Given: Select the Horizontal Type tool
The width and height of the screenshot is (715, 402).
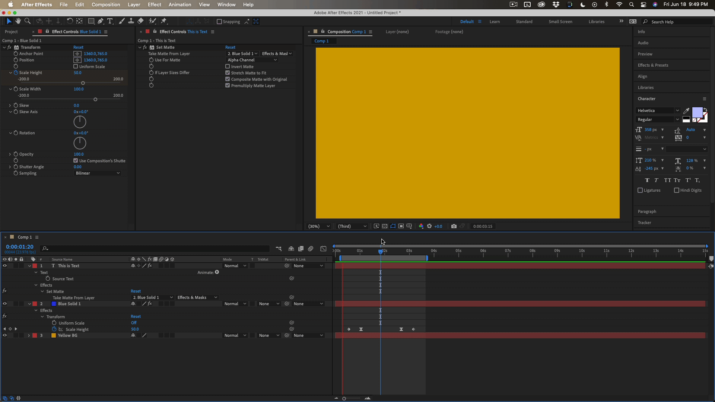Looking at the screenshot, I should (110, 21).
